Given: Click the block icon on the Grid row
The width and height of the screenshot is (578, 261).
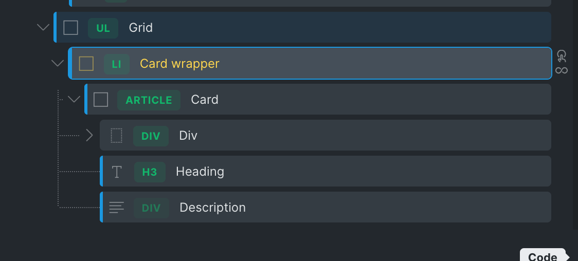Looking at the screenshot, I should tap(70, 28).
